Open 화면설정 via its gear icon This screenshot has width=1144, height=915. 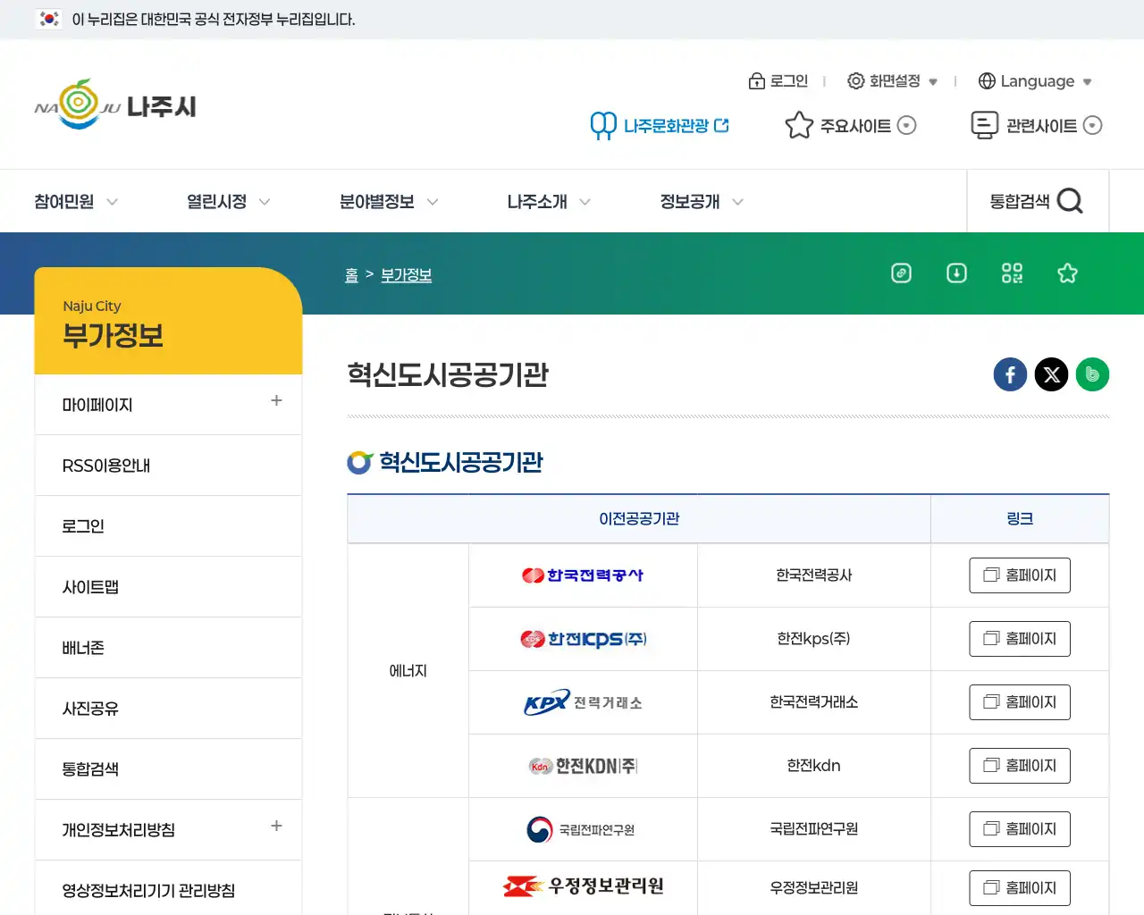854,80
